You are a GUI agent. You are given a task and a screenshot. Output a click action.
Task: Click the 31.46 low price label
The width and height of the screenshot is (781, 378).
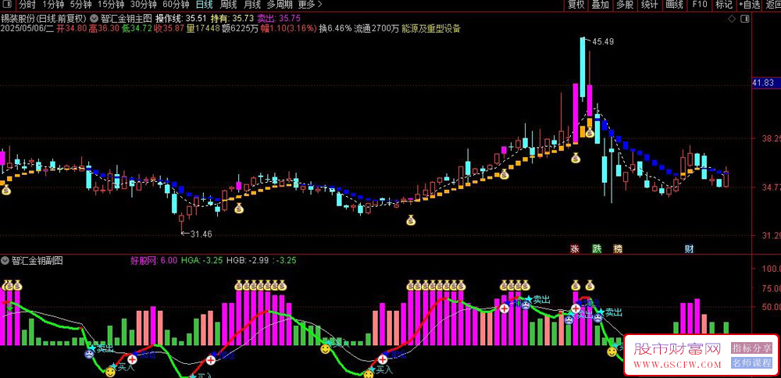(201, 234)
